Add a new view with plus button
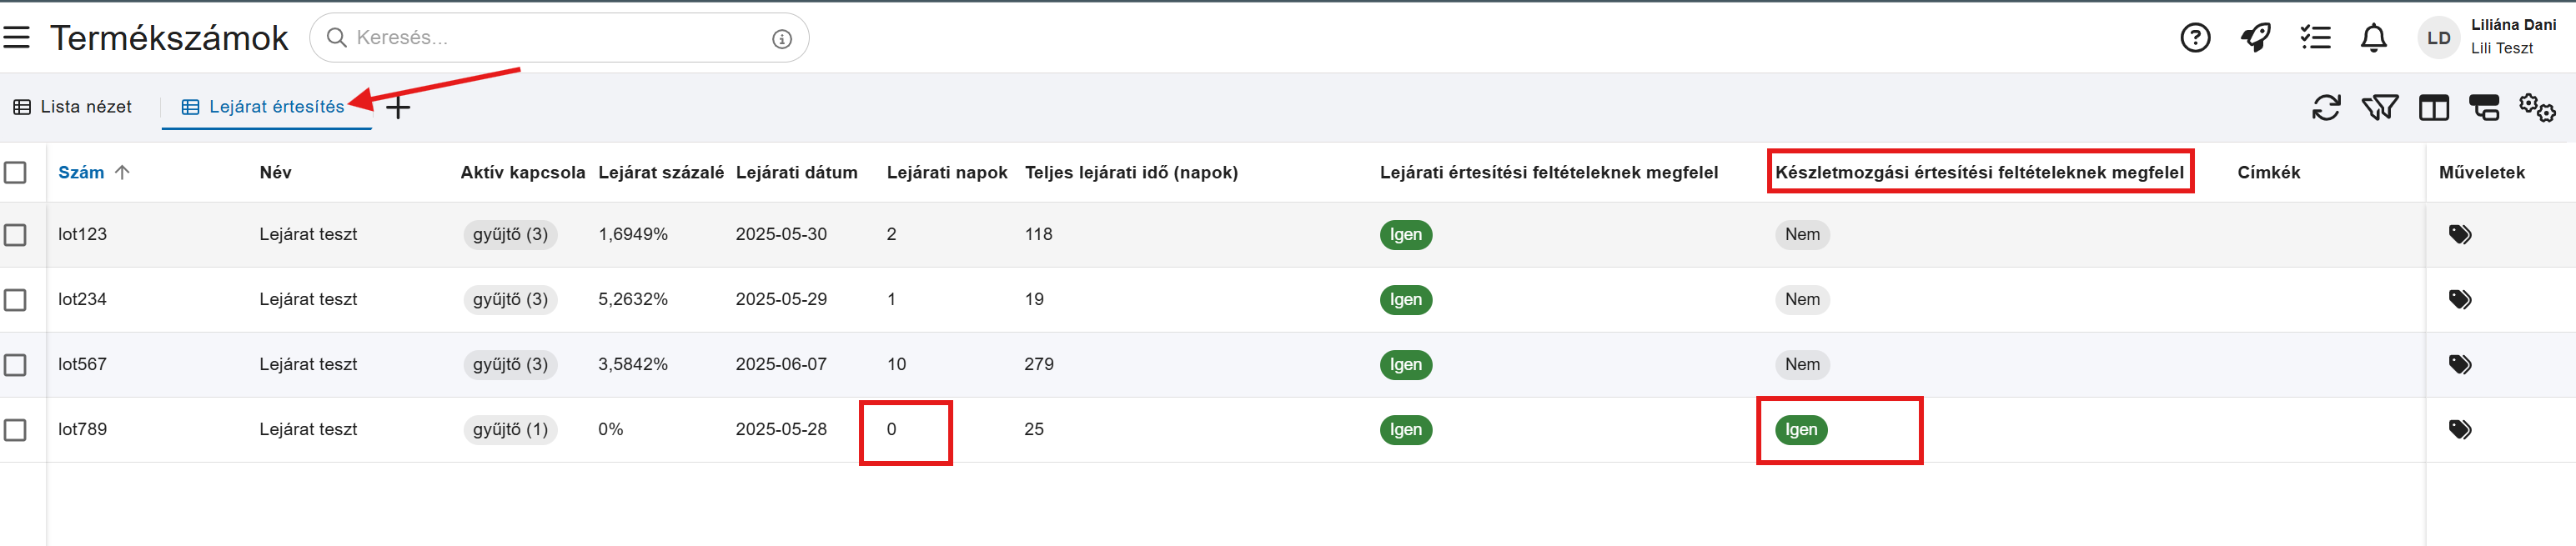Screen dimensions: 2576x546 [398, 108]
